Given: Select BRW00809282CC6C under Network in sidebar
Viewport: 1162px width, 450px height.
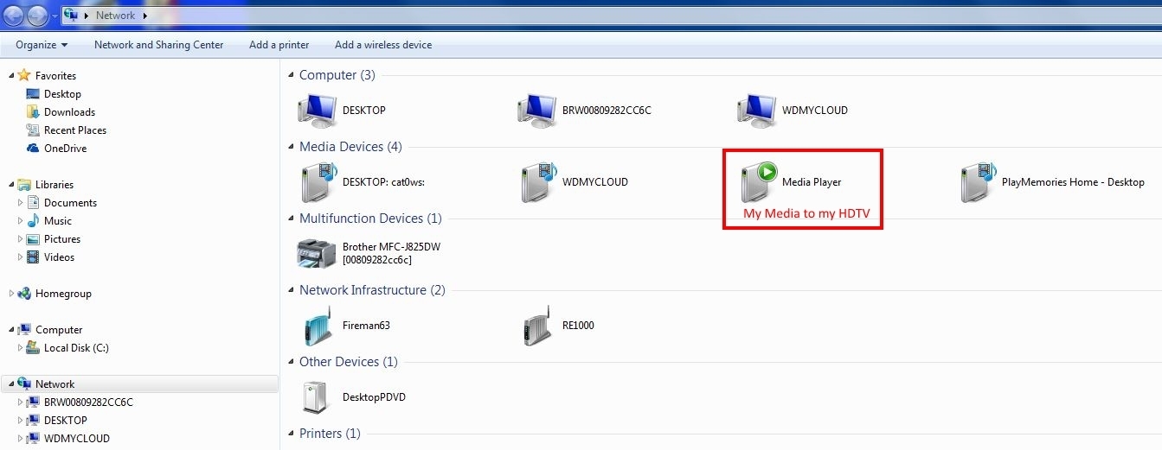Looking at the screenshot, I should click(88, 402).
